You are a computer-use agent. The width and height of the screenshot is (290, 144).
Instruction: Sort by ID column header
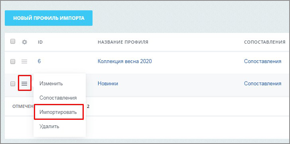point(40,42)
